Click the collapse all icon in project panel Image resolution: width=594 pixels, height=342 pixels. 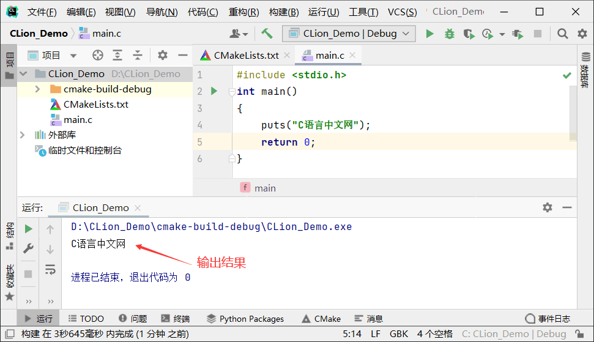click(x=138, y=55)
